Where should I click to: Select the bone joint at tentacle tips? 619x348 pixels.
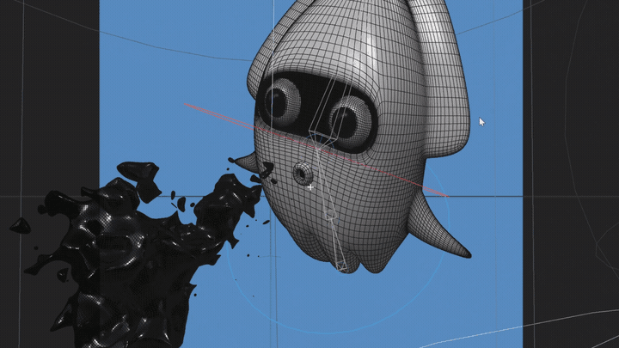point(342,266)
